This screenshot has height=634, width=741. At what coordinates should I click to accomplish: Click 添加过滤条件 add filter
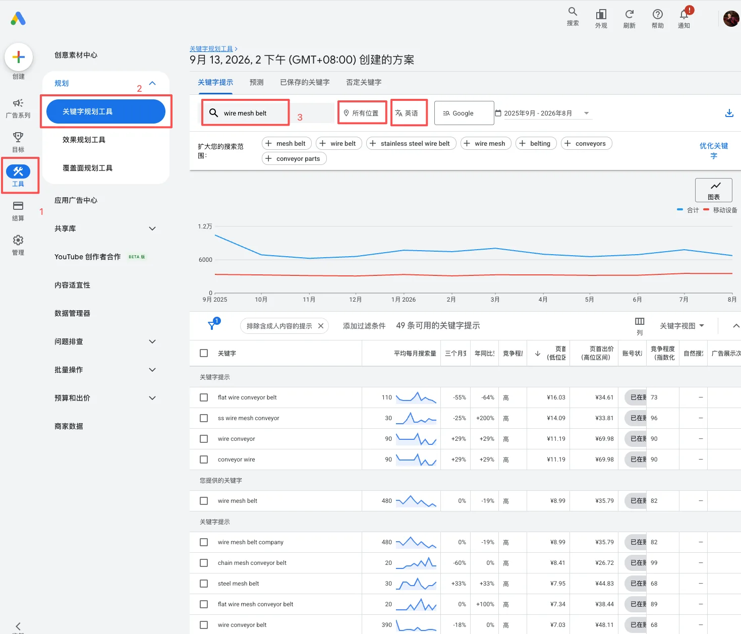pyautogui.click(x=364, y=326)
